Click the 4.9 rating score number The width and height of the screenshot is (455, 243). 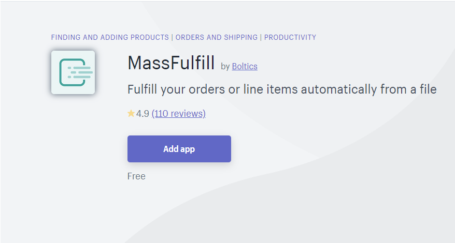click(143, 114)
